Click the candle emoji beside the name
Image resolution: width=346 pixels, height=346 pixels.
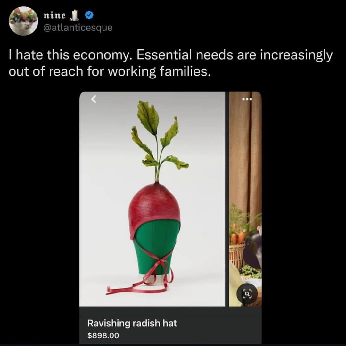[76, 15]
